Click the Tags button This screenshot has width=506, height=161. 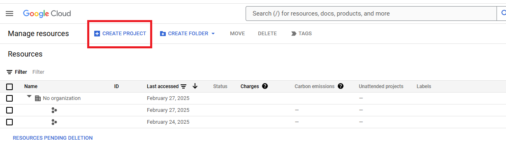click(x=302, y=34)
